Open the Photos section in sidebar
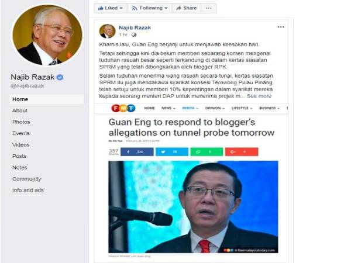 [x=21, y=122]
